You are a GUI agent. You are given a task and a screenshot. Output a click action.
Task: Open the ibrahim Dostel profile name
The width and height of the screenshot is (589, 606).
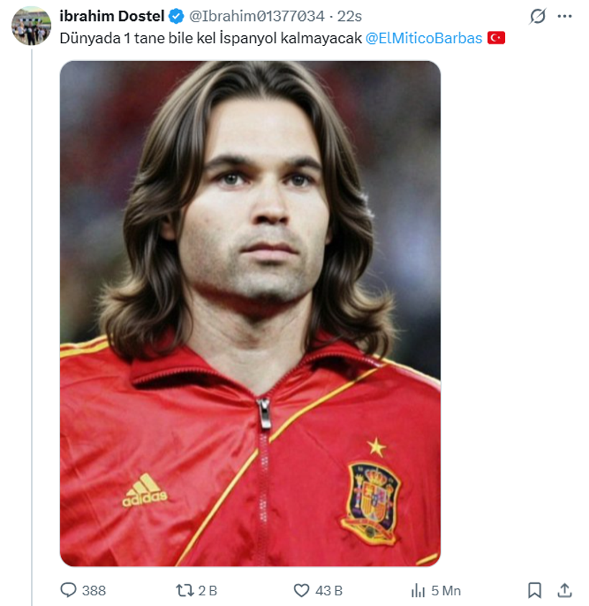click(x=112, y=16)
